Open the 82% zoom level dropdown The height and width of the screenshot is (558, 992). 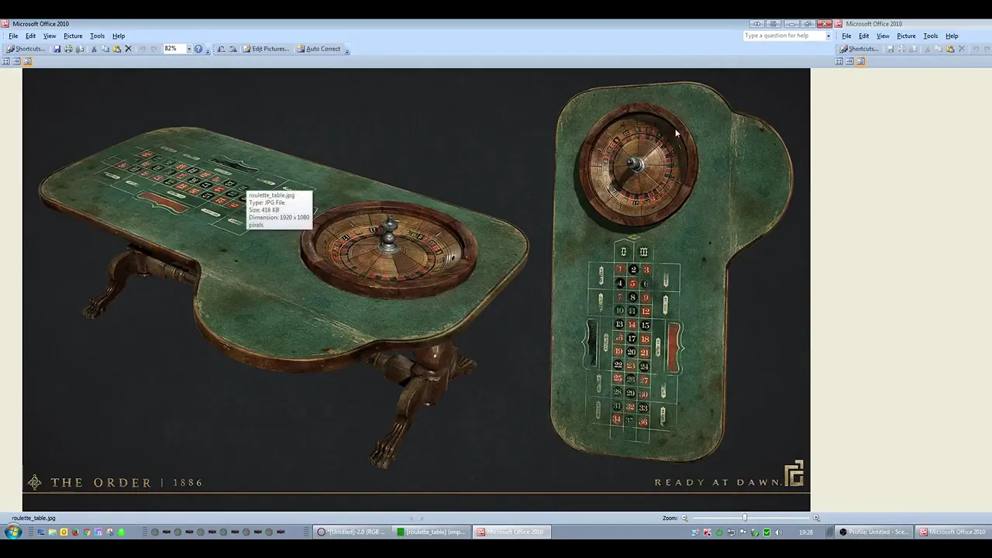(189, 49)
